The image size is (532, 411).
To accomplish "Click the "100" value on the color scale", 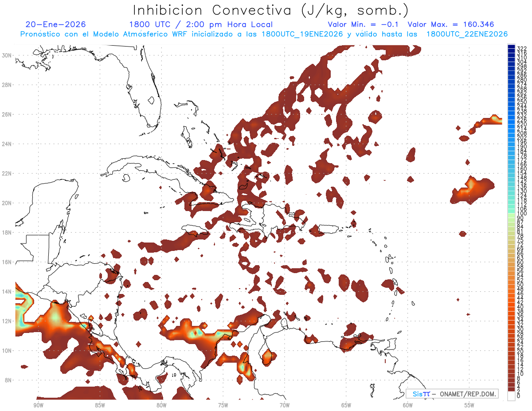I will click(x=522, y=214).
